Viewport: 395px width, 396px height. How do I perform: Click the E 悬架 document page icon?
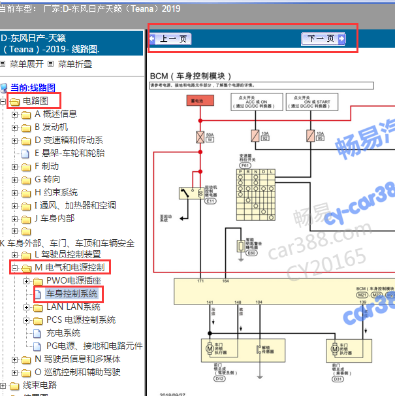tap(25, 154)
